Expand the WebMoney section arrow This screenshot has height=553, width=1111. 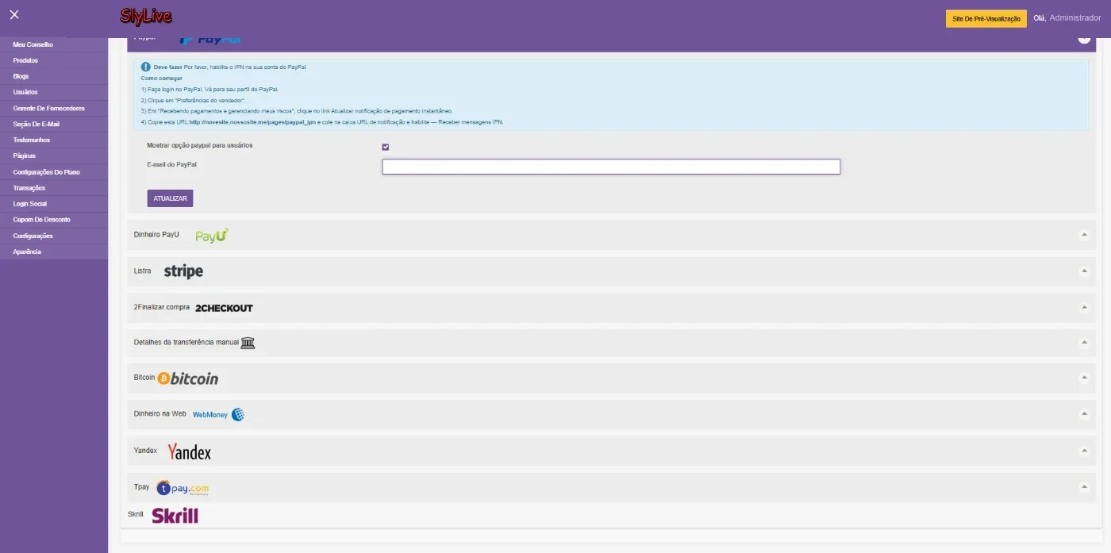point(1084,414)
